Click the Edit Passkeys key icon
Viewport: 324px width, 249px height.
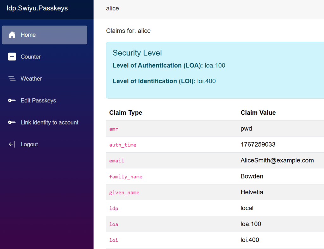pyautogui.click(x=12, y=100)
